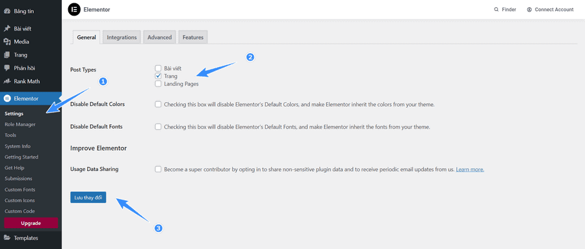Switch to the General tab
The width and height of the screenshot is (585, 249).
click(86, 37)
